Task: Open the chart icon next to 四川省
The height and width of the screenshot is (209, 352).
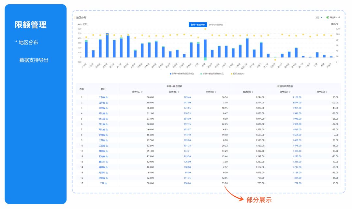Action: pyautogui.click(x=107, y=124)
